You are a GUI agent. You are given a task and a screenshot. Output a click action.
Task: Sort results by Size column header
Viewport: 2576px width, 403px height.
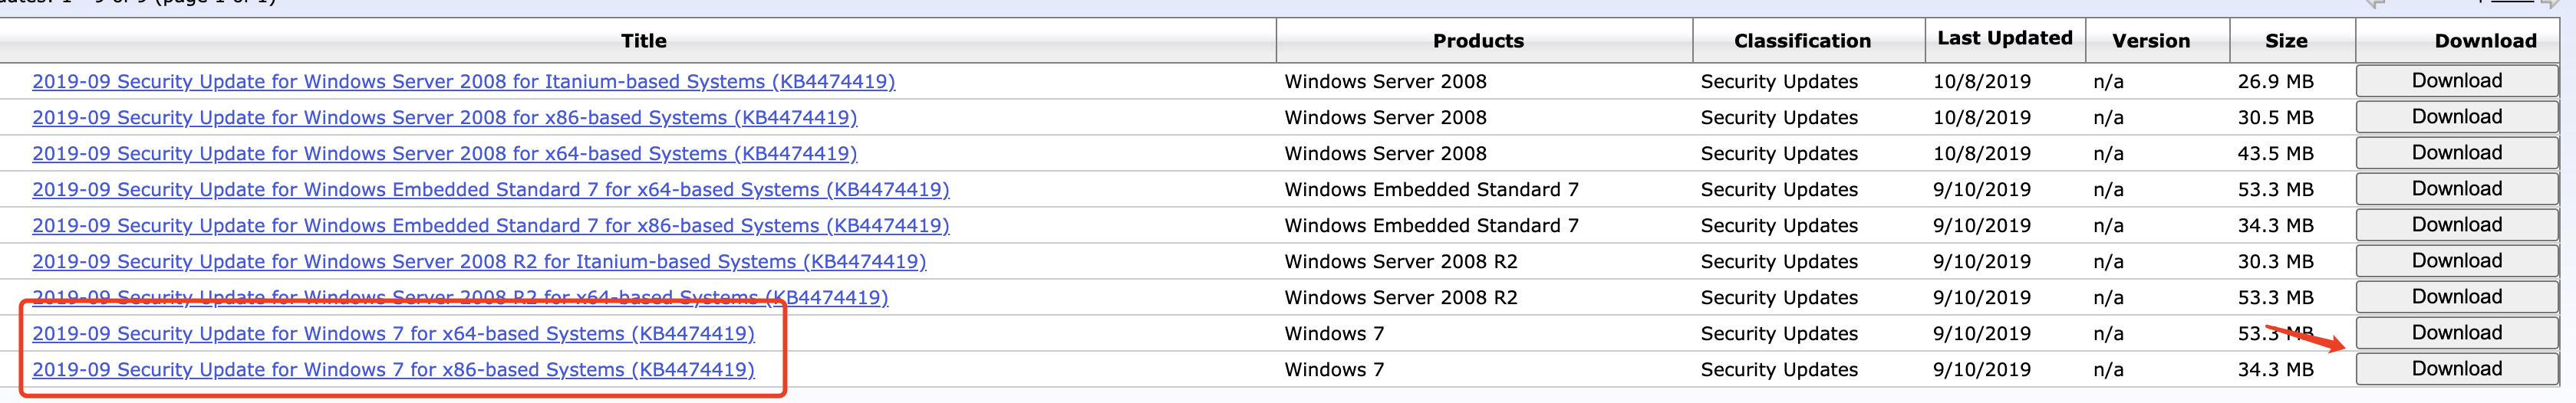point(2286,41)
